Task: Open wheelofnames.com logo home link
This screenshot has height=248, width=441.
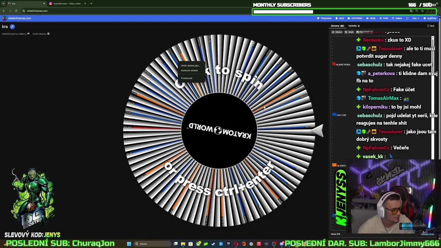Action: click(17, 18)
